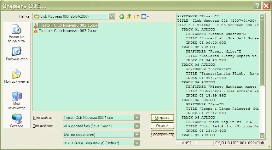Click the Предпросмотр button
The height and width of the screenshot is (150, 272).
point(162,134)
